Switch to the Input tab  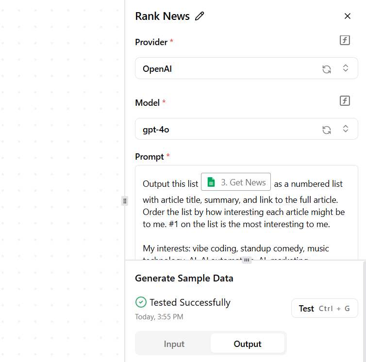174,344
